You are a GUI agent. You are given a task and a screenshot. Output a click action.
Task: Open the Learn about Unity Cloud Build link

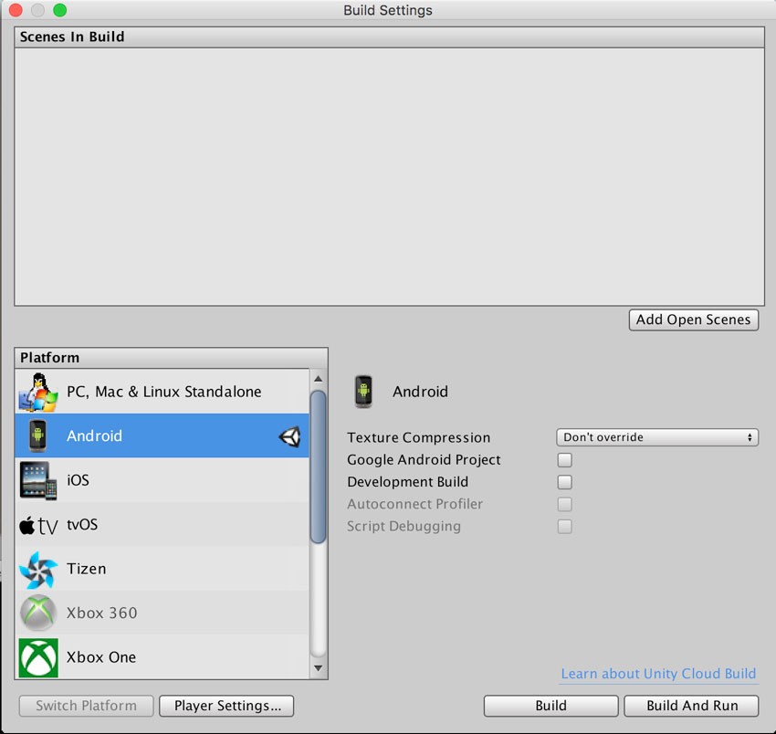click(x=659, y=674)
